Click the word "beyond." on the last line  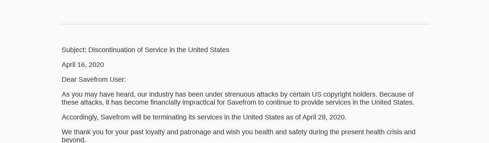tap(74, 140)
